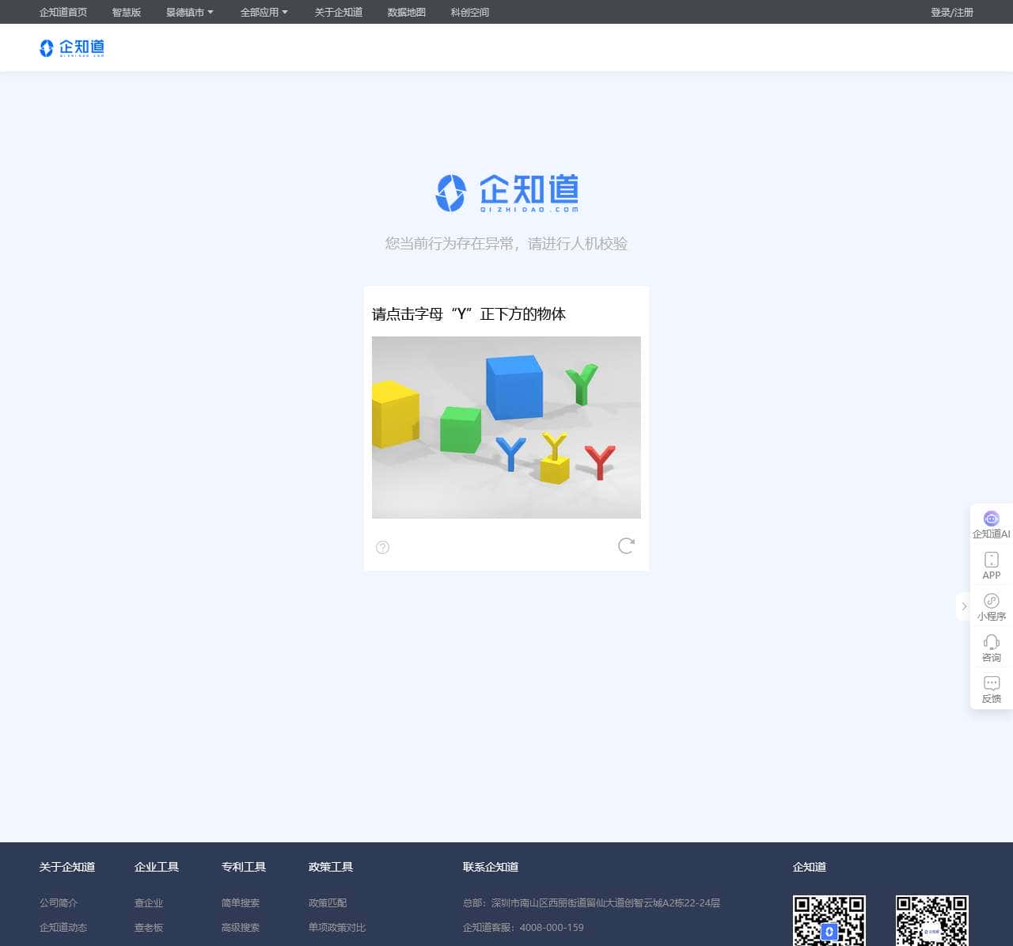Click the 登录/注册 link
This screenshot has width=1013, height=946.
951,12
